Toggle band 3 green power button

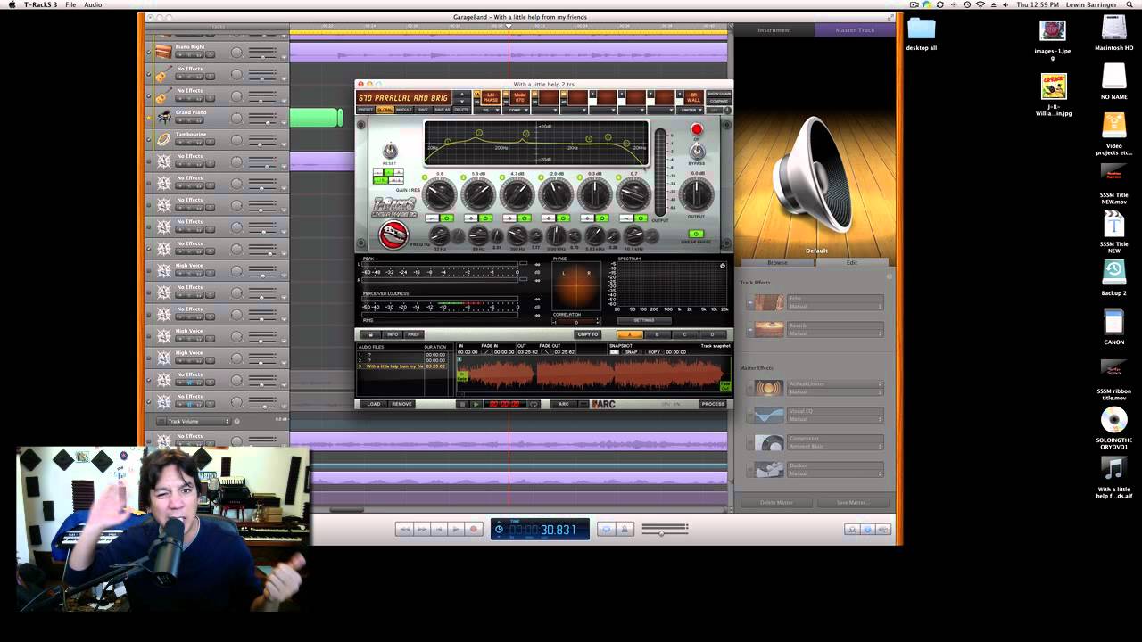tap(524, 218)
